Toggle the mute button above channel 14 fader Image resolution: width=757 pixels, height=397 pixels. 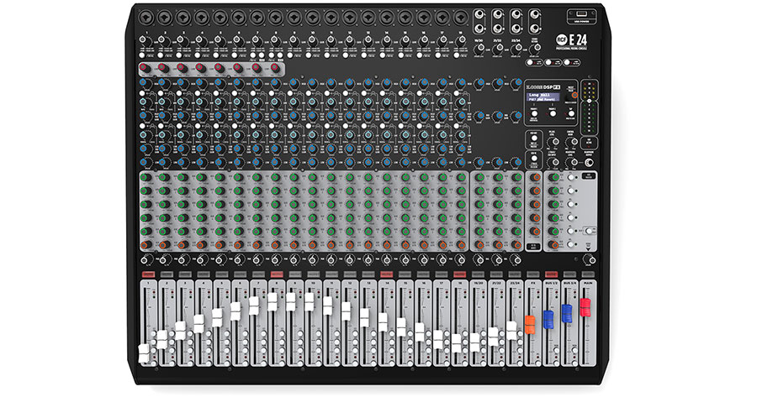coord(385,274)
